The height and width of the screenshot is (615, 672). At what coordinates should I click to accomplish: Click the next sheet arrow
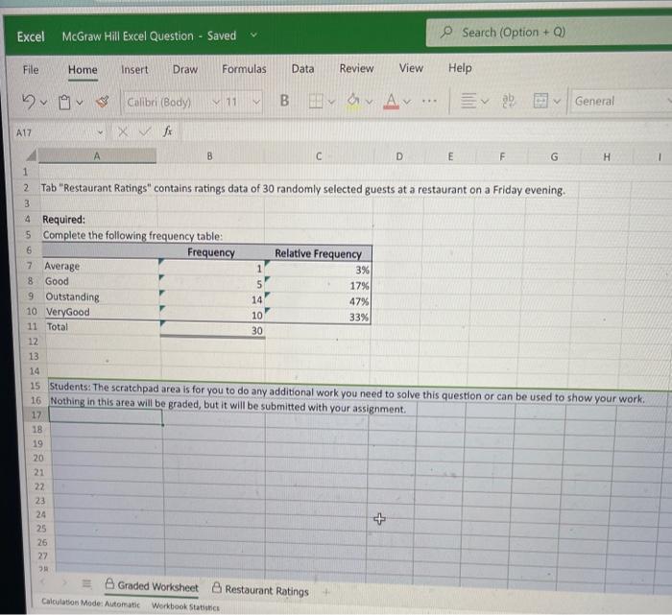click(64, 582)
